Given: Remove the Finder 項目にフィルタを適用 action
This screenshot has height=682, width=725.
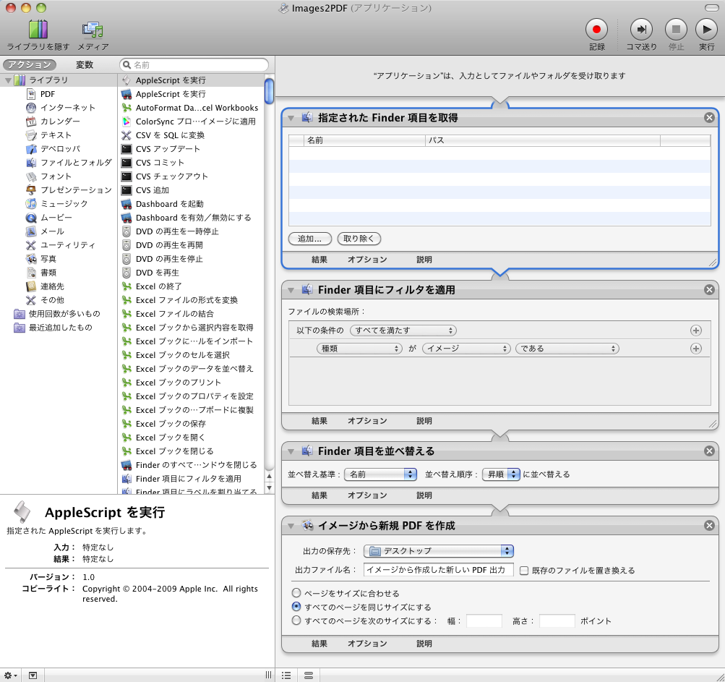Looking at the screenshot, I should pos(709,289).
